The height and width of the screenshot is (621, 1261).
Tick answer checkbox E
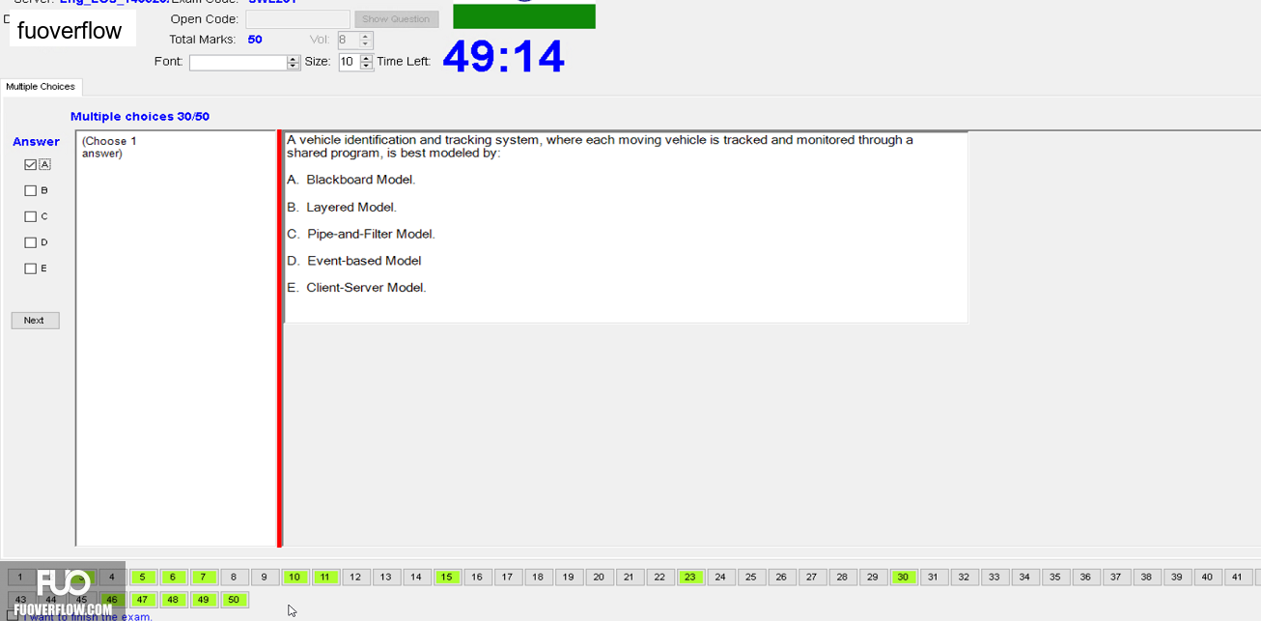click(31, 269)
